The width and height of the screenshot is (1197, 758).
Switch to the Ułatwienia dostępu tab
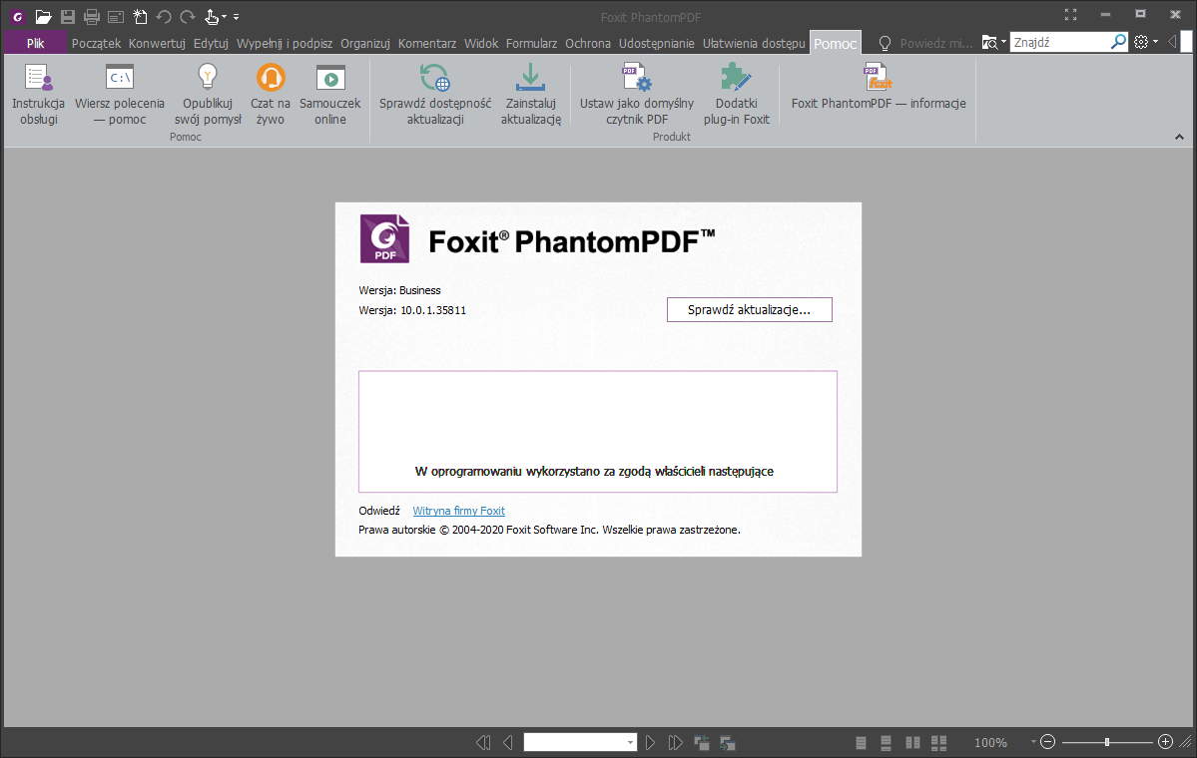[x=754, y=44]
